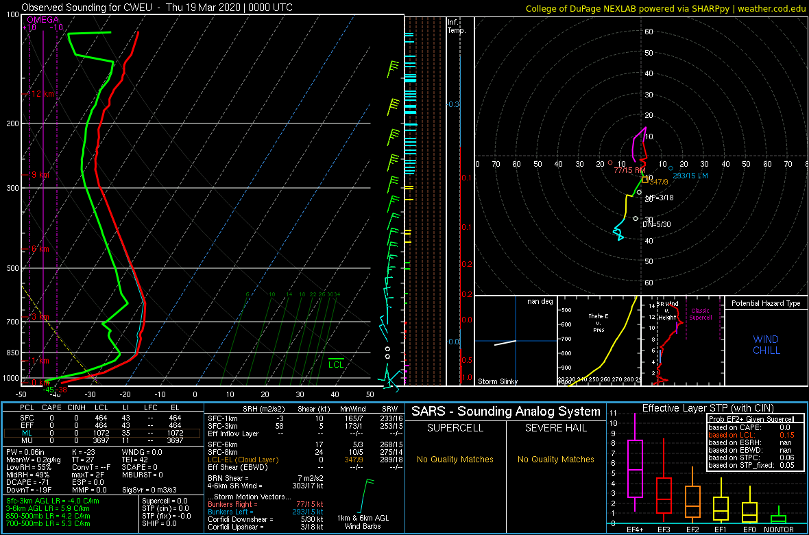The width and height of the screenshot is (809, 535).
Task: Select the "based on STP_fixed:" legend entry
Action: [x=740, y=465]
